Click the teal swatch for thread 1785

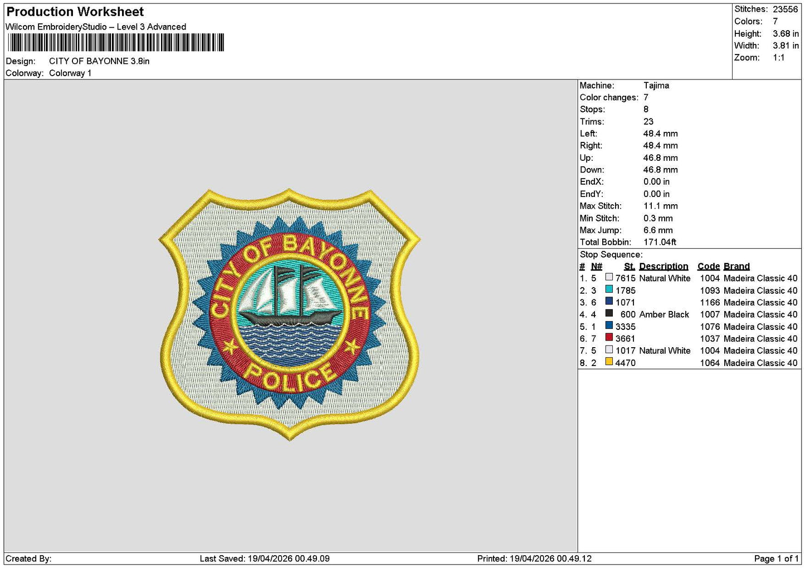click(x=609, y=290)
